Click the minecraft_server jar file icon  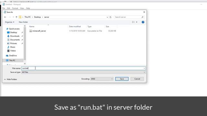[x=31, y=31]
